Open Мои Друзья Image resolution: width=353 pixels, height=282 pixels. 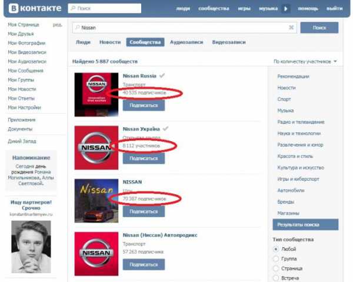point(21,34)
